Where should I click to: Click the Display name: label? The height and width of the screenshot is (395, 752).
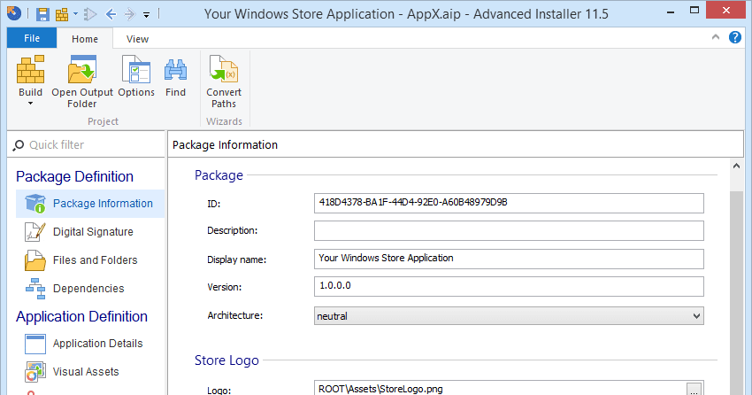pyautogui.click(x=236, y=259)
